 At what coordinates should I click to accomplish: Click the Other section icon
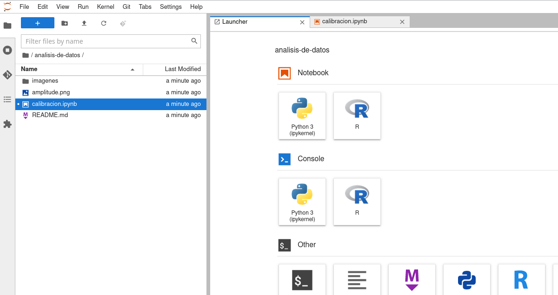click(285, 245)
